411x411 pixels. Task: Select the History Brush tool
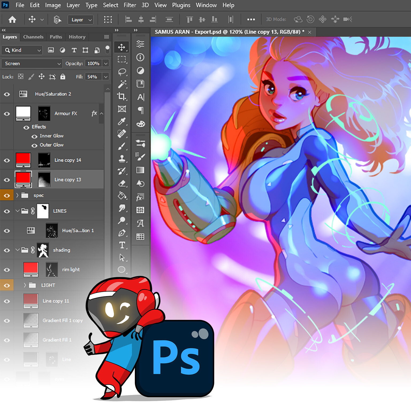pyautogui.click(x=122, y=171)
